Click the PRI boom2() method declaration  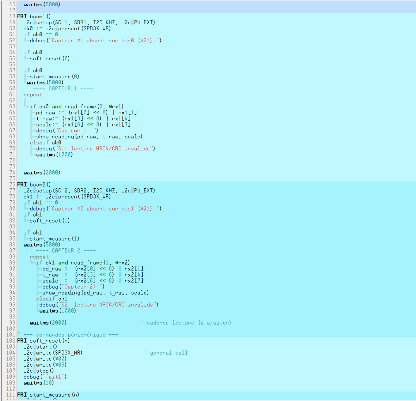(x=34, y=185)
